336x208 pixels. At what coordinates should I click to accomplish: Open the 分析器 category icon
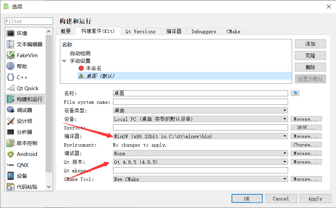point(11,132)
